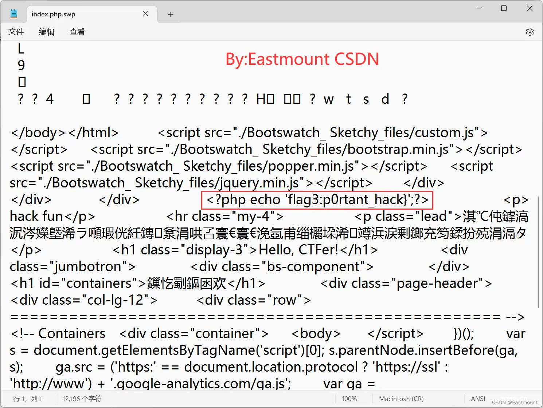
Task: Click the jquery.min.js script text
Action: 191,183
